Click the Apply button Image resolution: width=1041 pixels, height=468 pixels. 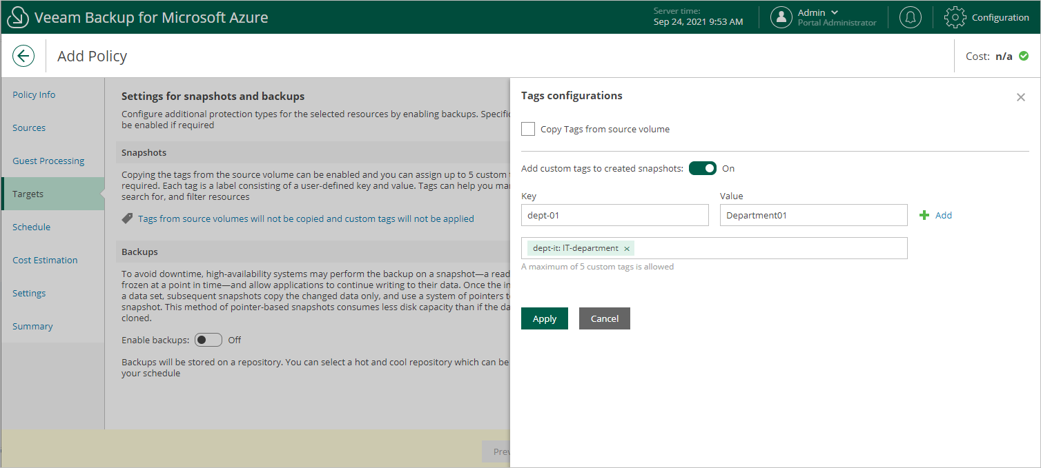pos(545,318)
